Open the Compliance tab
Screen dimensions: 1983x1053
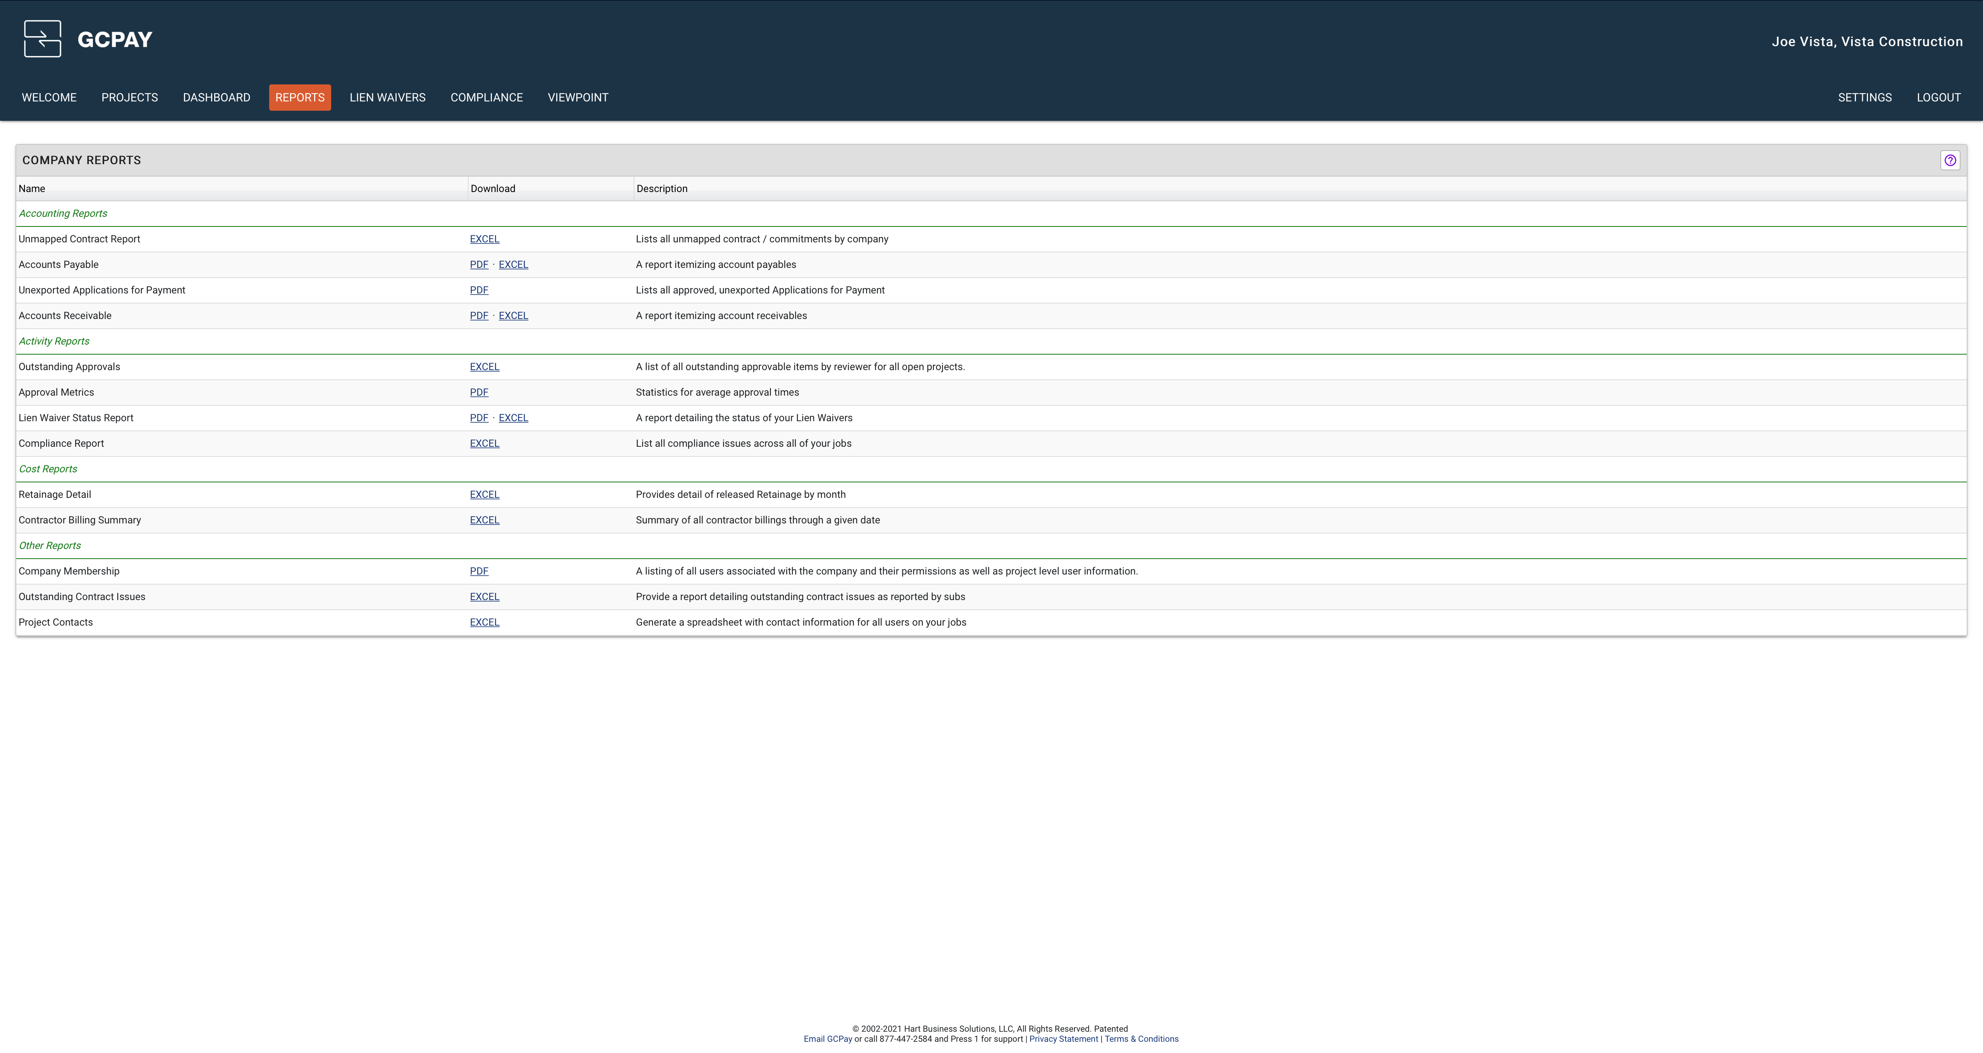point(486,98)
